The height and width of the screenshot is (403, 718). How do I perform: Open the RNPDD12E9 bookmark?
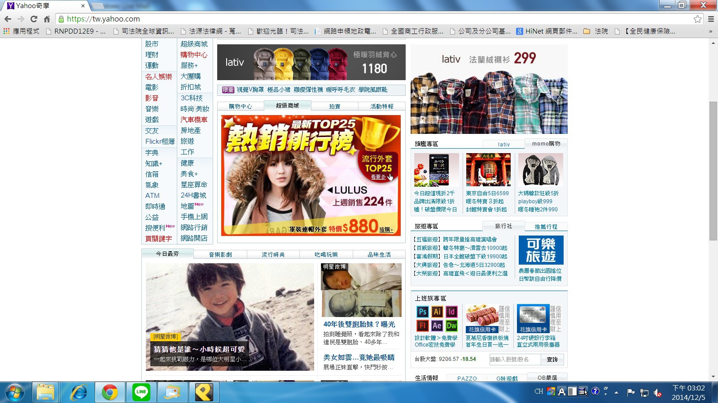[76, 31]
